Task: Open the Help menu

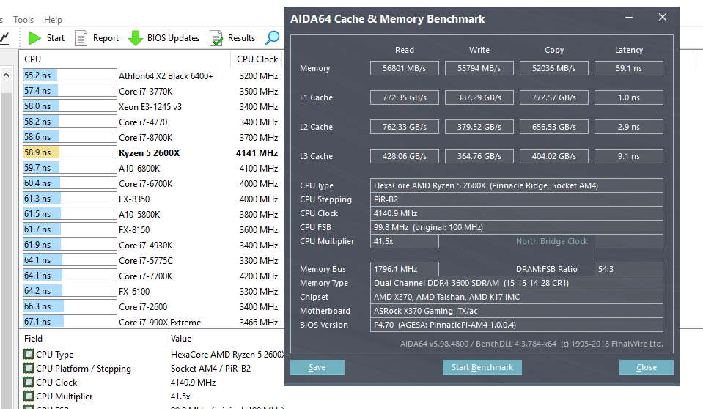Action: [x=53, y=19]
